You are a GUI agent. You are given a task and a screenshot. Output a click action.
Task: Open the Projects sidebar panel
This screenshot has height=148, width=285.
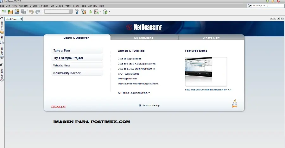point(2,27)
